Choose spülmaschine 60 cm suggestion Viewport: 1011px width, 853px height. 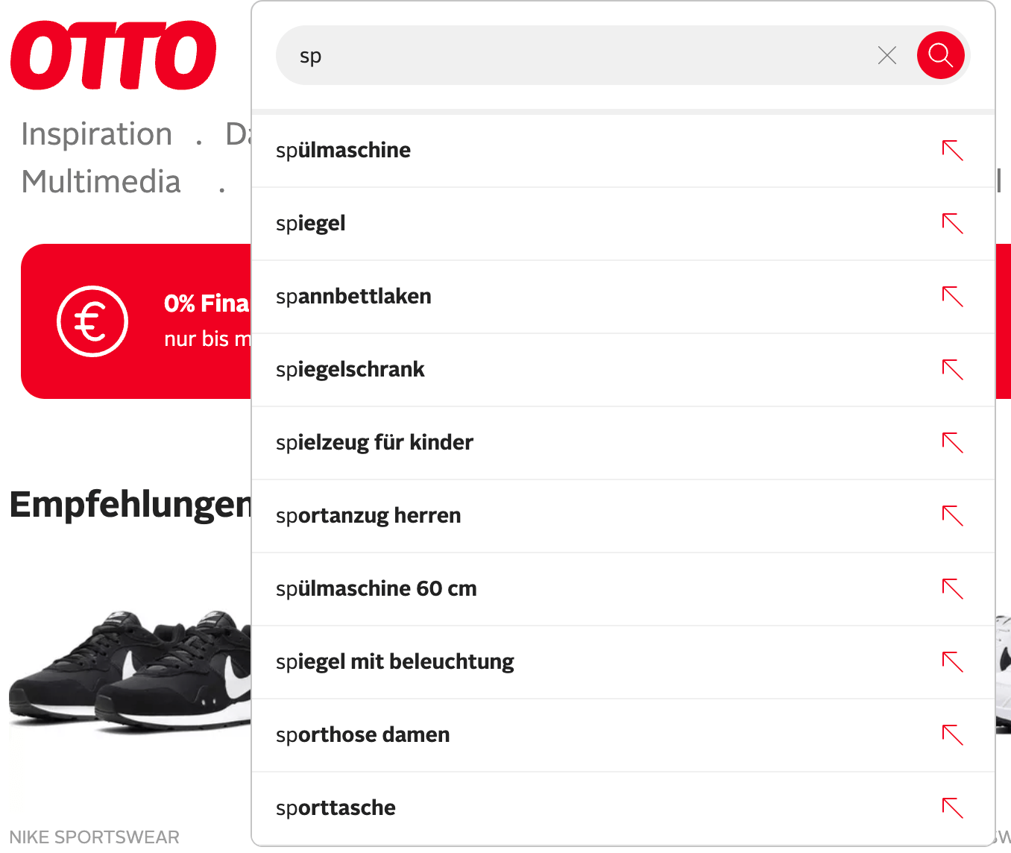[376, 589]
